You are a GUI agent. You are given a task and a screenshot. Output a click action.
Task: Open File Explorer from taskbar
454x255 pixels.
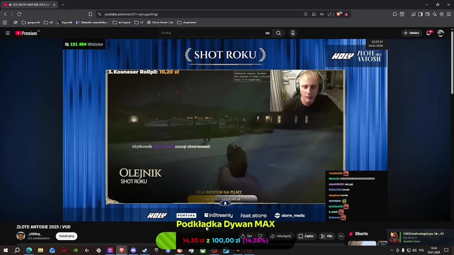pos(40,250)
